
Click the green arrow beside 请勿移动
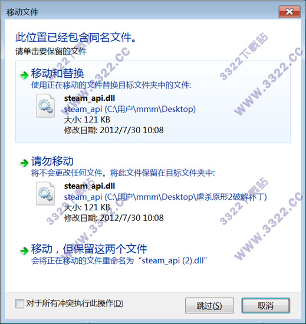coord(24,163)
